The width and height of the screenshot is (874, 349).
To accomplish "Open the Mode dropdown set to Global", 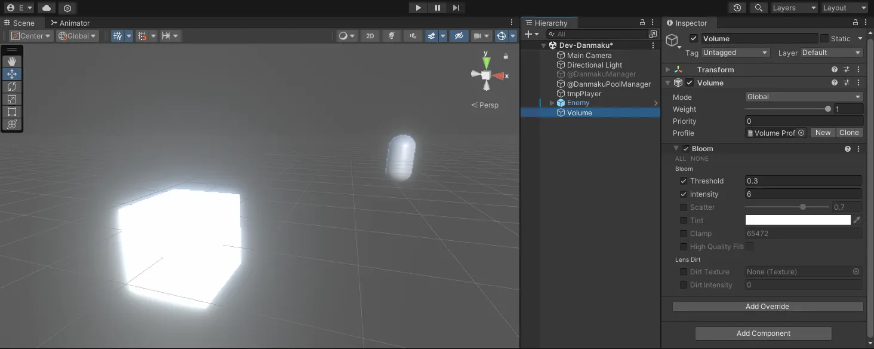I will coord(804,97).
